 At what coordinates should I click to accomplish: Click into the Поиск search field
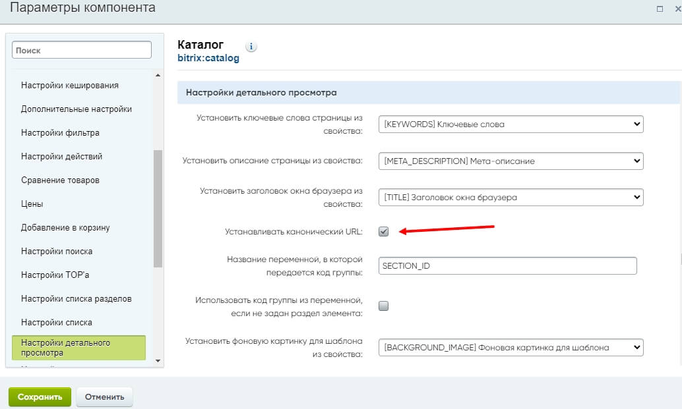[82, 50]
